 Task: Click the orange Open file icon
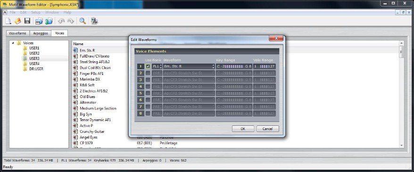[x=17, y=21]
